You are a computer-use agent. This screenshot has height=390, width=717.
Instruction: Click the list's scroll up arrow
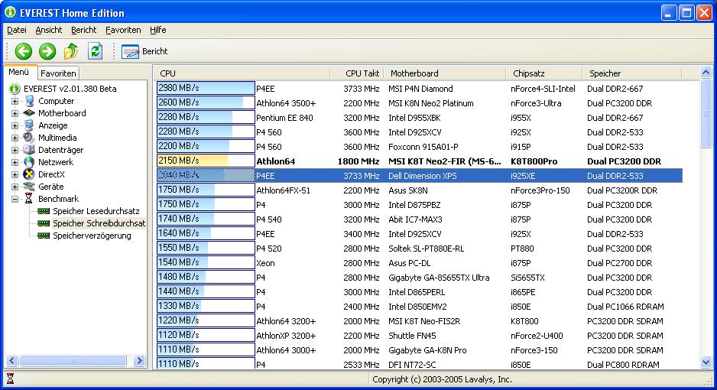pos(706,73)
